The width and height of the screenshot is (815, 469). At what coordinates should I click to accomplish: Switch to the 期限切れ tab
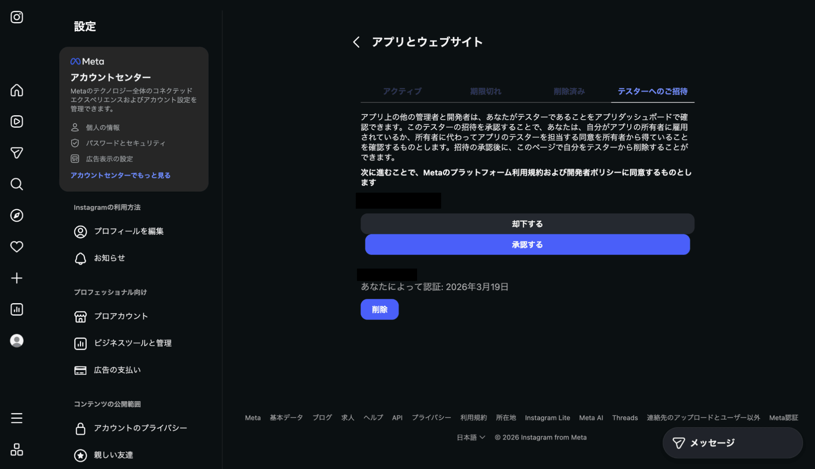[485, 92]
